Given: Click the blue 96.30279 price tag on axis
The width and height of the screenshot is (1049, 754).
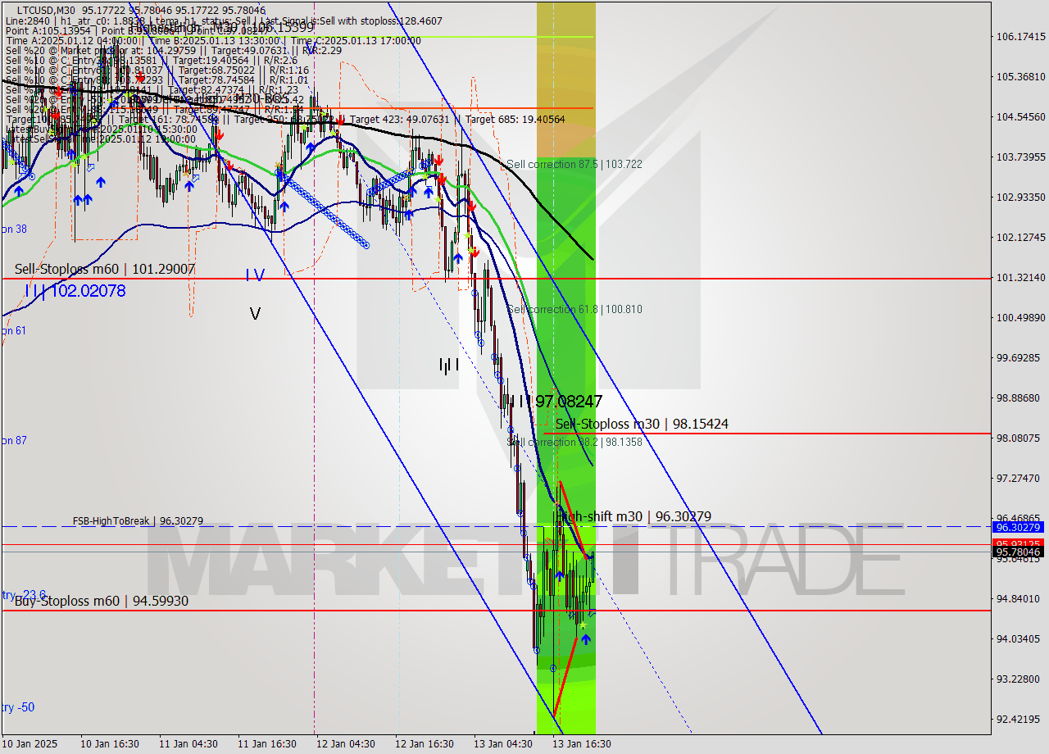Looking at the screenshot, I should 1018,527.
